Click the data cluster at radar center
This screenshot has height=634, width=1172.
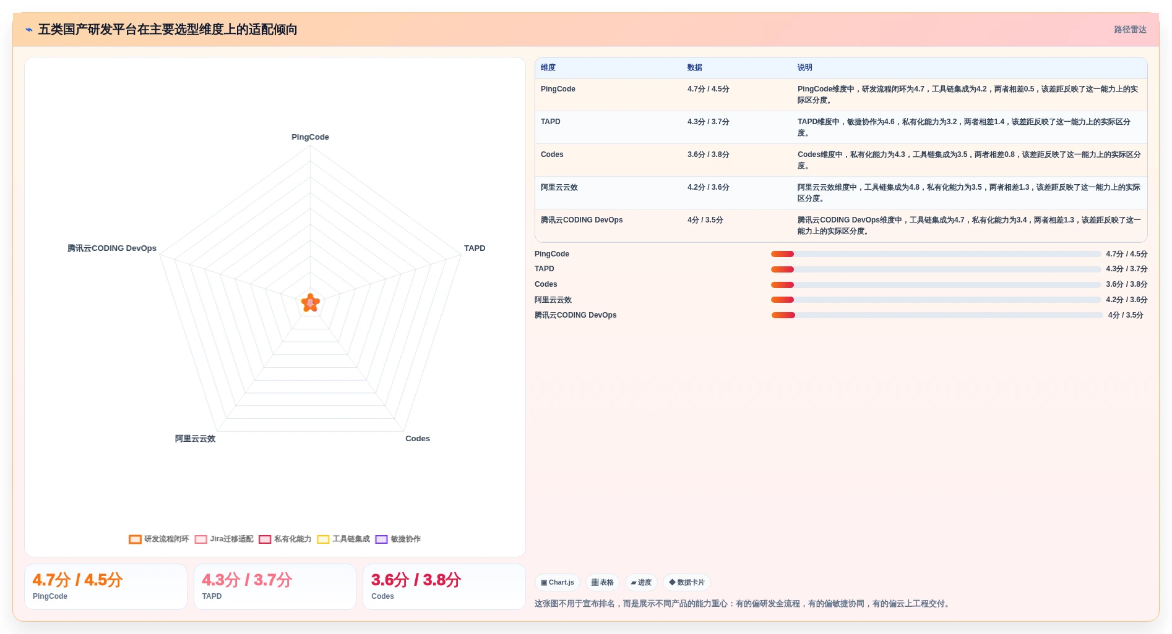pos(311,303)
